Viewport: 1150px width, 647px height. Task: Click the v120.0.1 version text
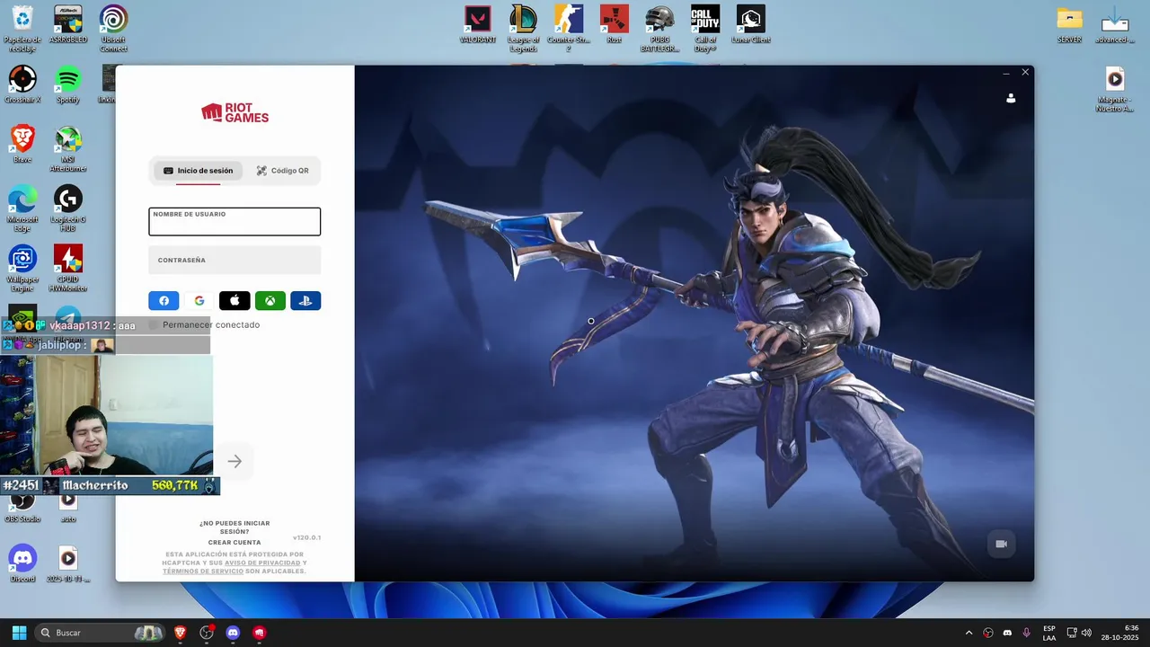pyautogui.click(x=306, y=537)
